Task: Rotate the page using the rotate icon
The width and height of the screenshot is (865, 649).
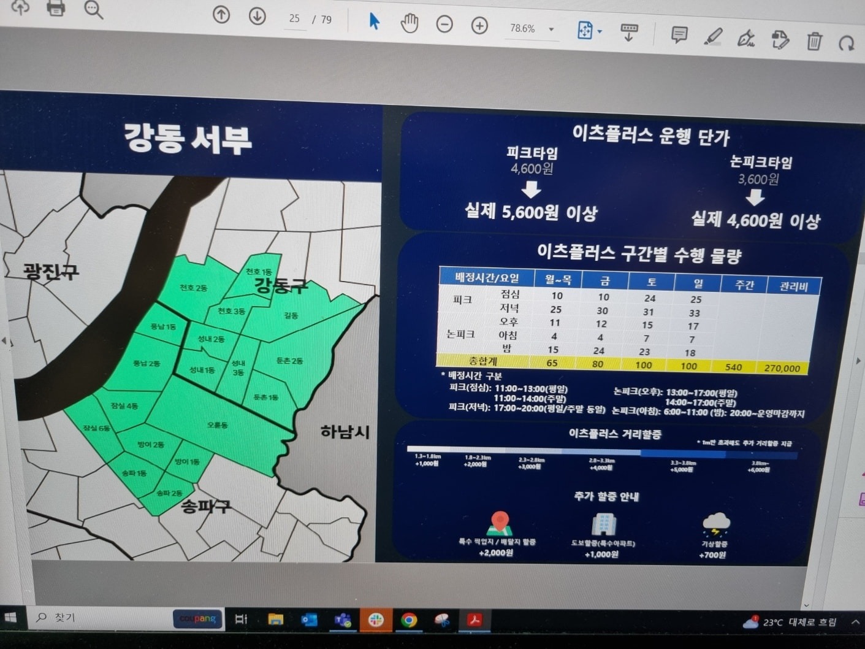Action: [847, 43]
